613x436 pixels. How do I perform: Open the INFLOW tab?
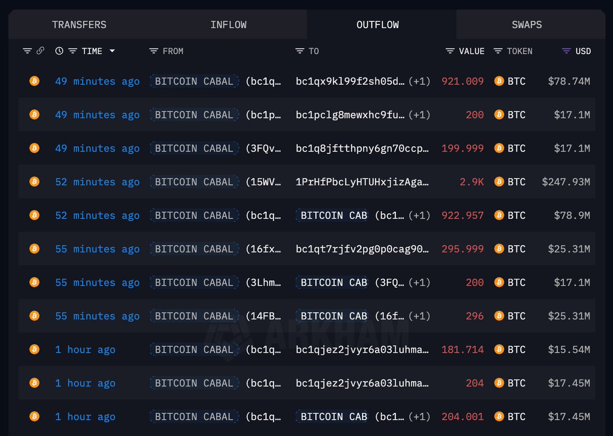point(228,24)
